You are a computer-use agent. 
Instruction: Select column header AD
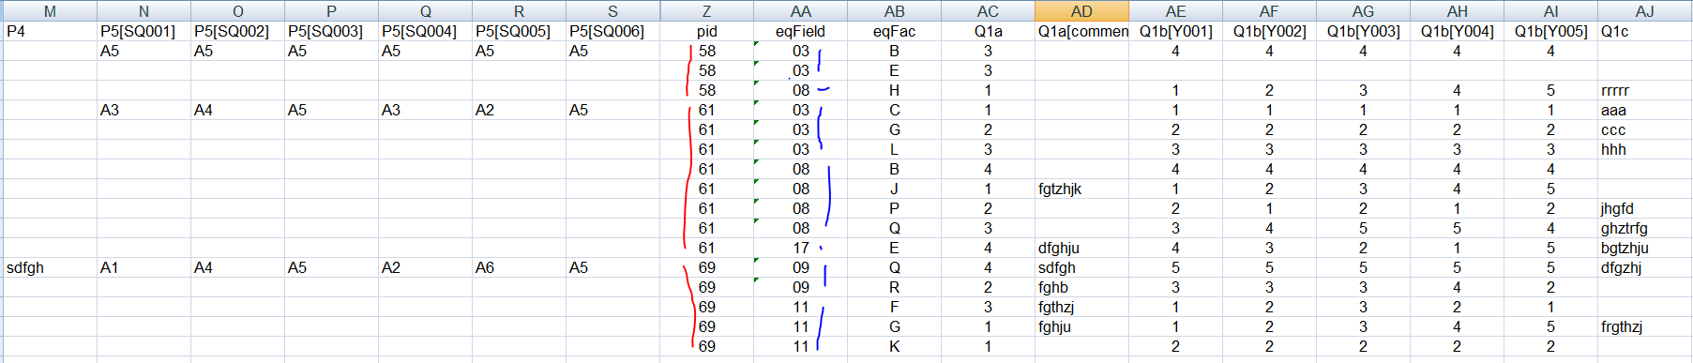1081,11
